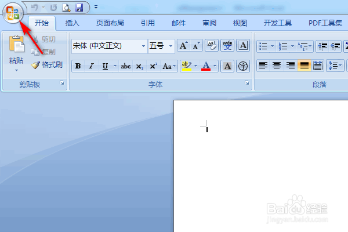Expand the font name dropdown arrow
The width and height of the screenshot is (348, 232).
pyautogui.click(x=144, y=46)
